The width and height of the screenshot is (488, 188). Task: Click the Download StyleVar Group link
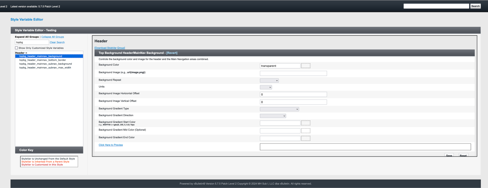point(110,48)
